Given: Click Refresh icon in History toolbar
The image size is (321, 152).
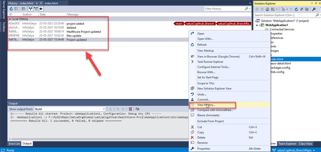Looking at the screenshot, I should 11,9.
